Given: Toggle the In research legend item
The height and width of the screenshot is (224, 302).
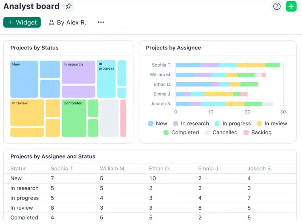Looking at the screenshot, I should (x=191, y=123).
